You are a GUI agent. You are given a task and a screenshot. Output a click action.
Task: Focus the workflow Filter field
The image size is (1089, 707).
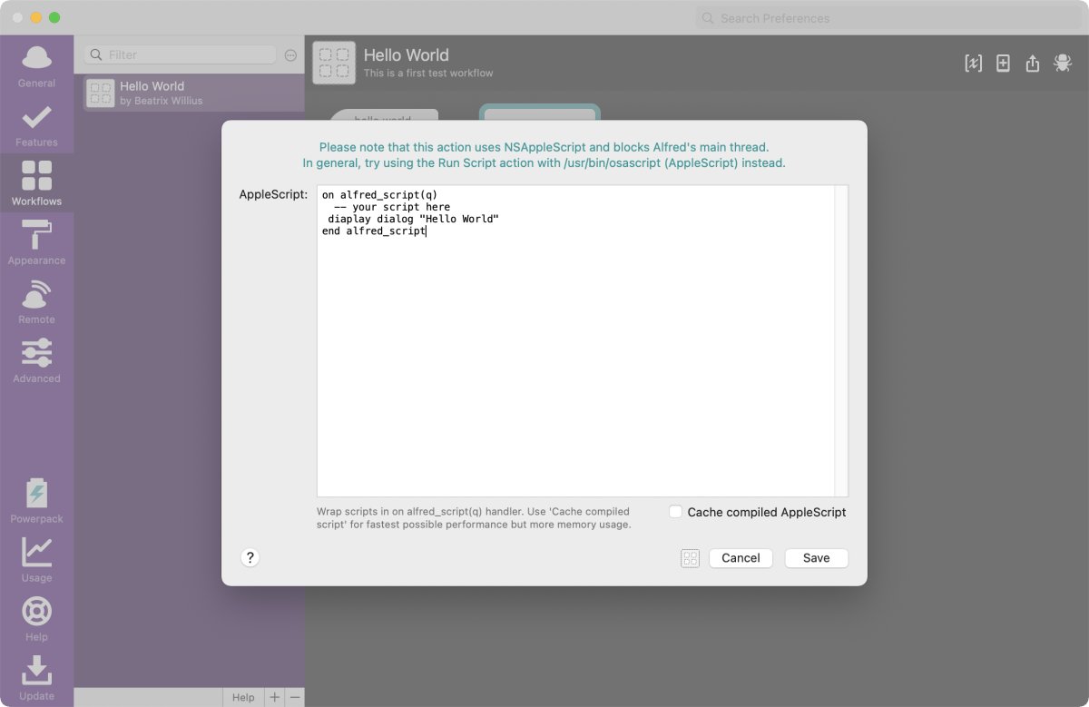click(x=180, y=54)
